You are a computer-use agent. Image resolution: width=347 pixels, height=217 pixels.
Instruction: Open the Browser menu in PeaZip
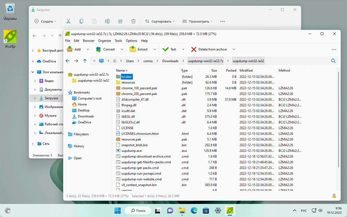coord(89,41)
